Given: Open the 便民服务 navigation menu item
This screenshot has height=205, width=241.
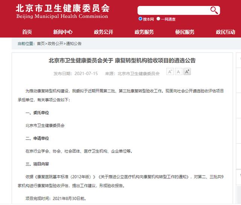Looking at the screenshot, I should 185,32.
